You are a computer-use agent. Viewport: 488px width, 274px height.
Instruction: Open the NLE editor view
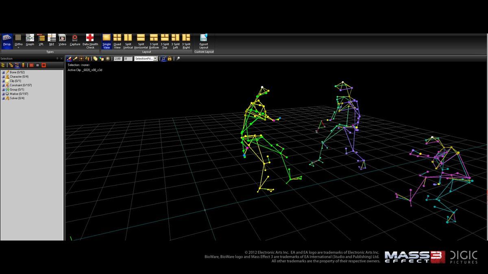click(x=52, y=41)
